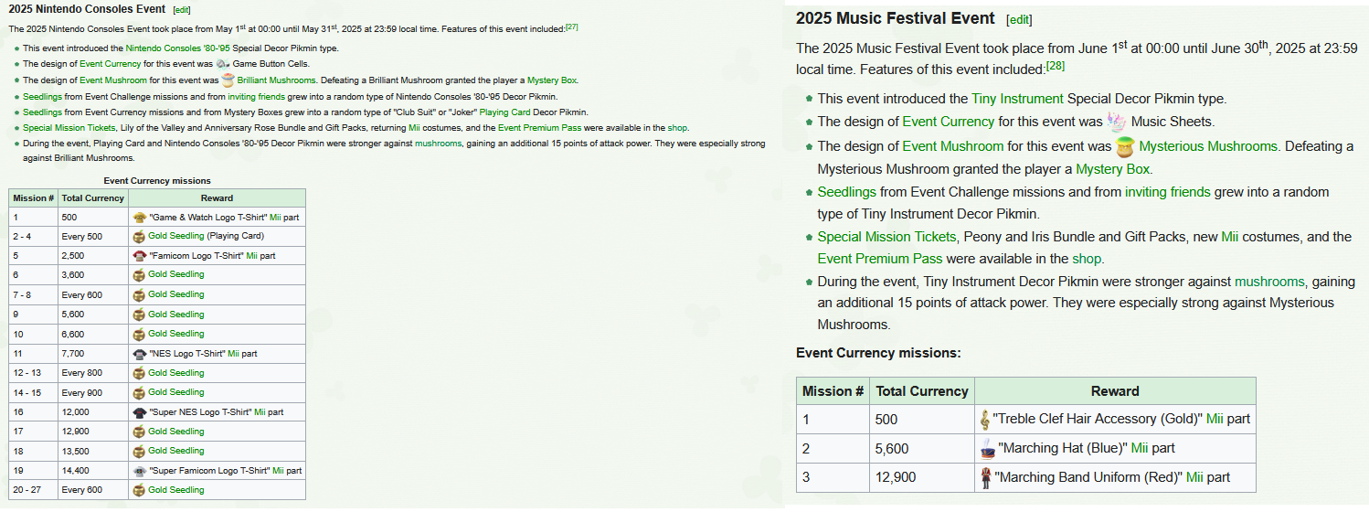Click the Mysterious Mushrooms link
Image resolution: width=1369 pixels, height=512 pixels.
pos(1207,146)
